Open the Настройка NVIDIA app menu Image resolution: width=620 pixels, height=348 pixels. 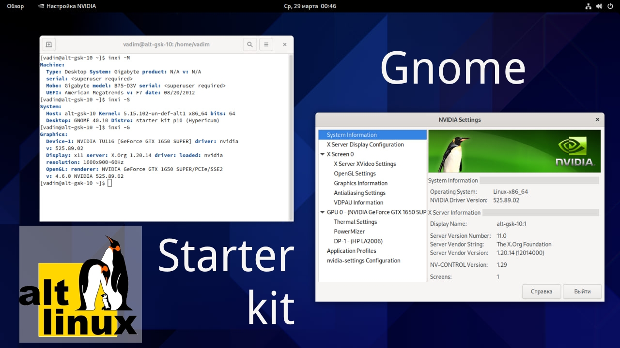67,6
